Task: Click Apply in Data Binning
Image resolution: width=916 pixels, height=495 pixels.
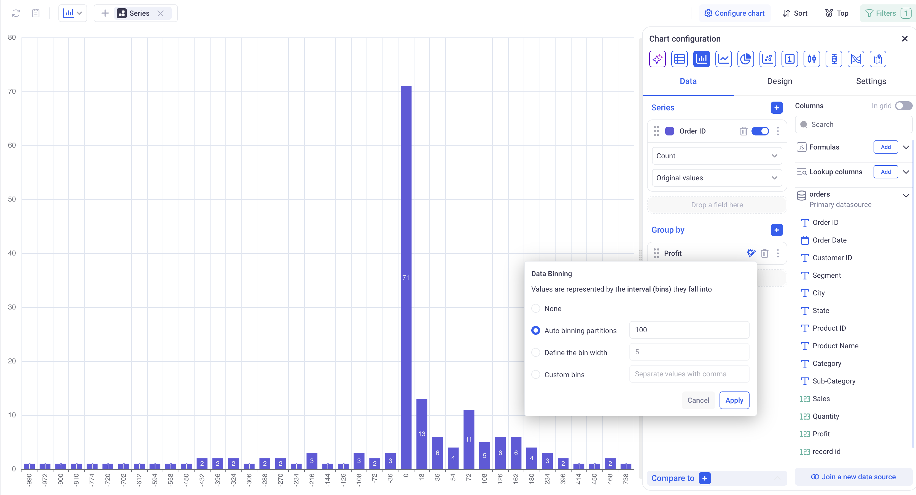Action: (734, 401)
